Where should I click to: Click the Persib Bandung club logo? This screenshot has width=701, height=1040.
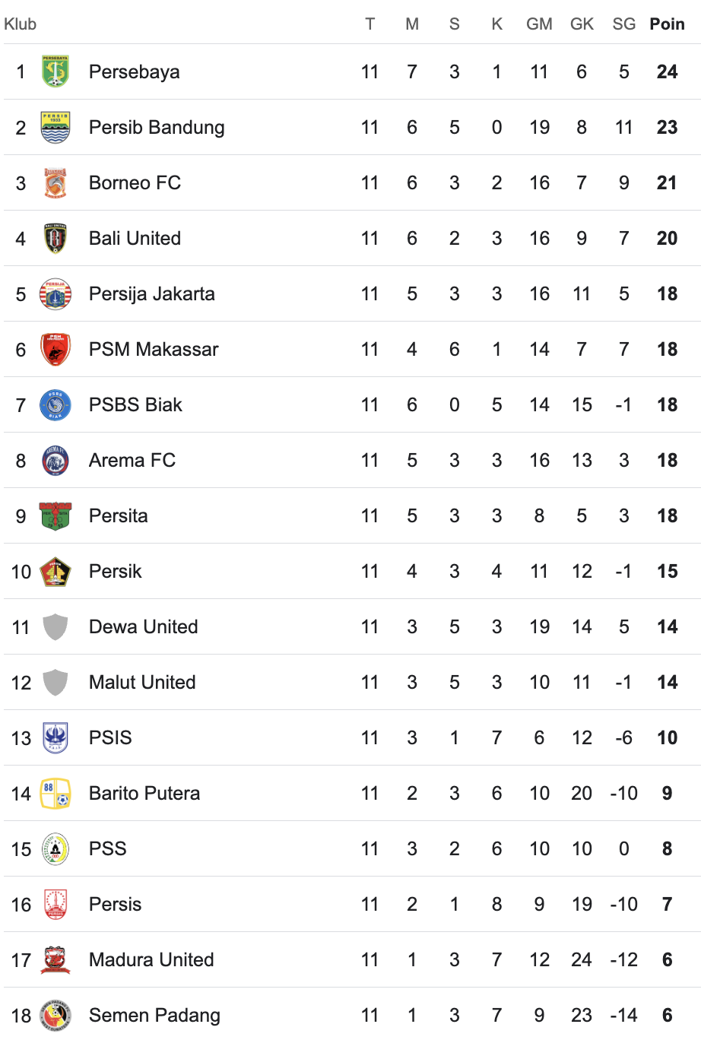56,127
